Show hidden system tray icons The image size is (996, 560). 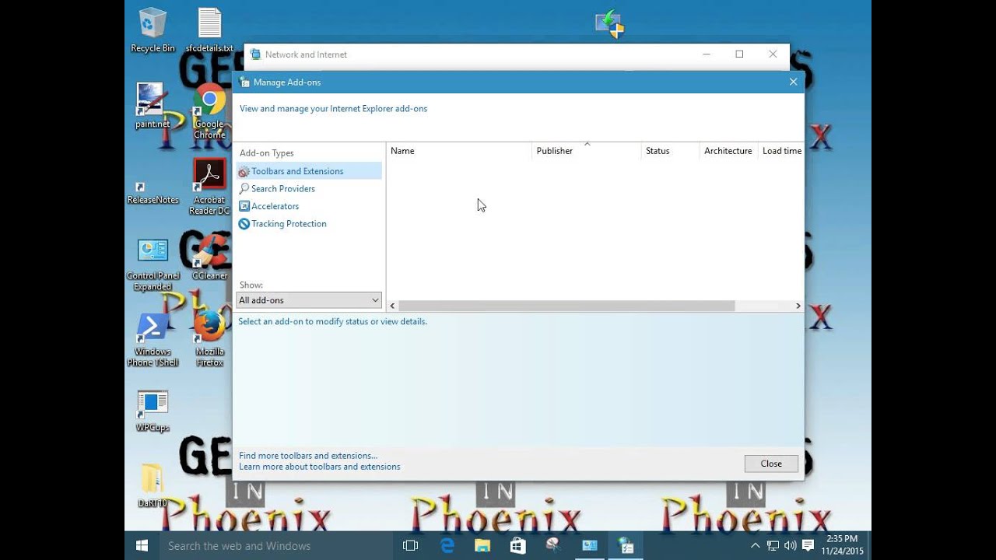pyautogui.click(x=755, y=546)
